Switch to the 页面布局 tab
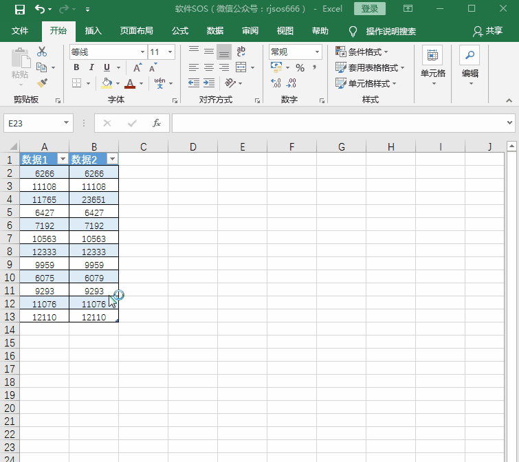 (x=136, y=31)
